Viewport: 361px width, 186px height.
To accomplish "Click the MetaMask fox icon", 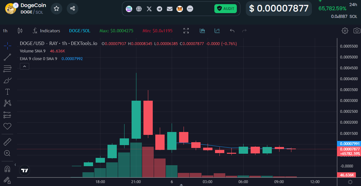I will 180,9.
